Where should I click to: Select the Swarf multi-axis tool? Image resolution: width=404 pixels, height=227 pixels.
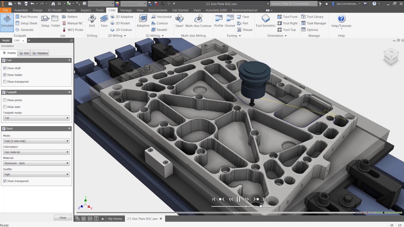pyautogui.click(x=179, y=21)
